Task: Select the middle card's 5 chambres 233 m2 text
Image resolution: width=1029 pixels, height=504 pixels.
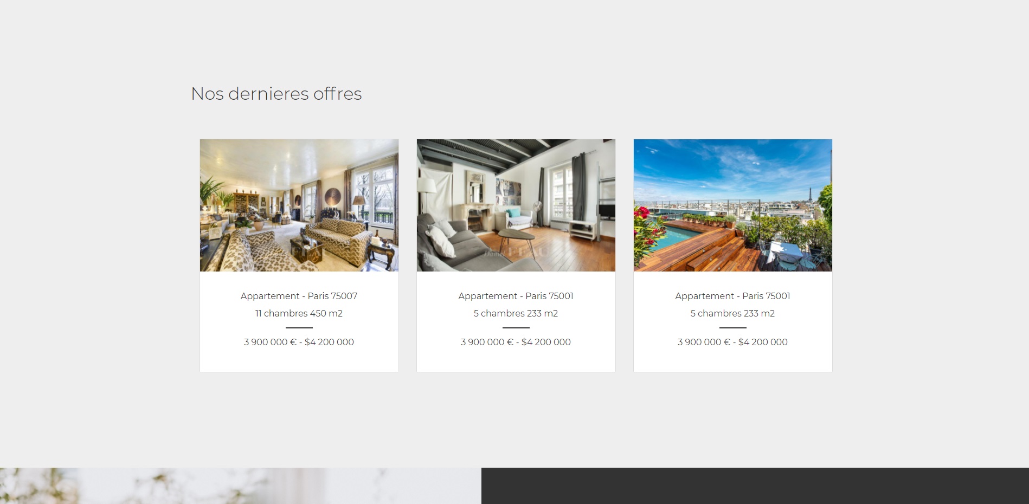Action: click(516, 313)
